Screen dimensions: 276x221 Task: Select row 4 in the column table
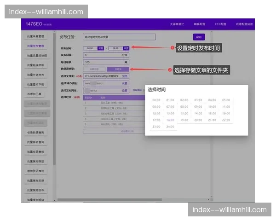tap(114, 119)
